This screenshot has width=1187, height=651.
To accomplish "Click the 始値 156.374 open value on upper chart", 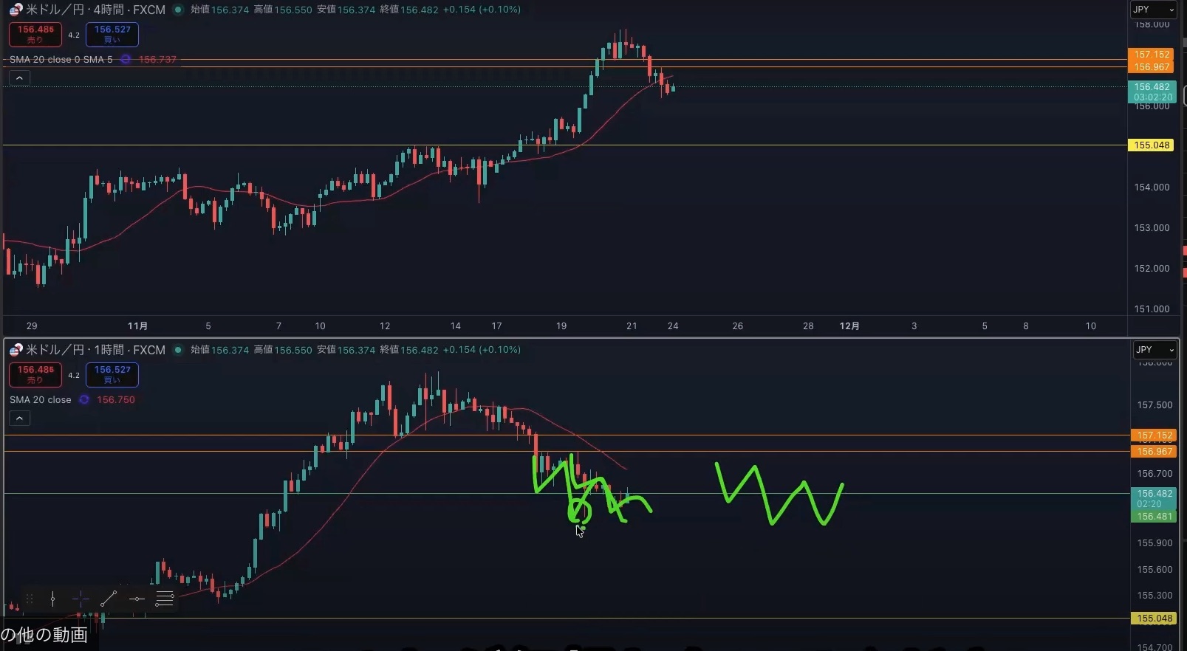I will pyautogui.click(x=220, y=10).
